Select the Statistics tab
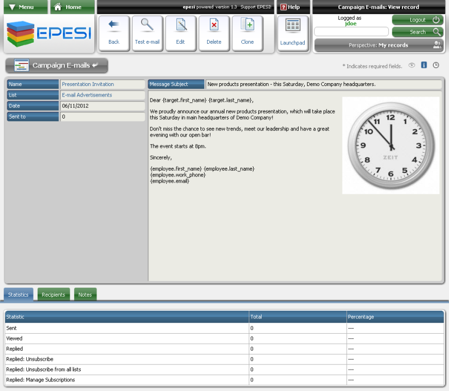 point(19,294)
